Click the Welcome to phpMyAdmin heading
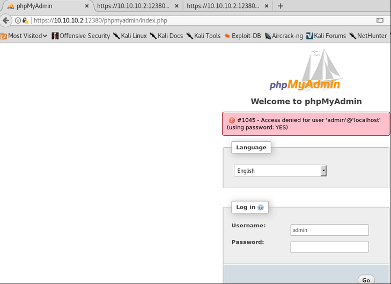Screen dimensions: 391x284 tap(306, 102)
